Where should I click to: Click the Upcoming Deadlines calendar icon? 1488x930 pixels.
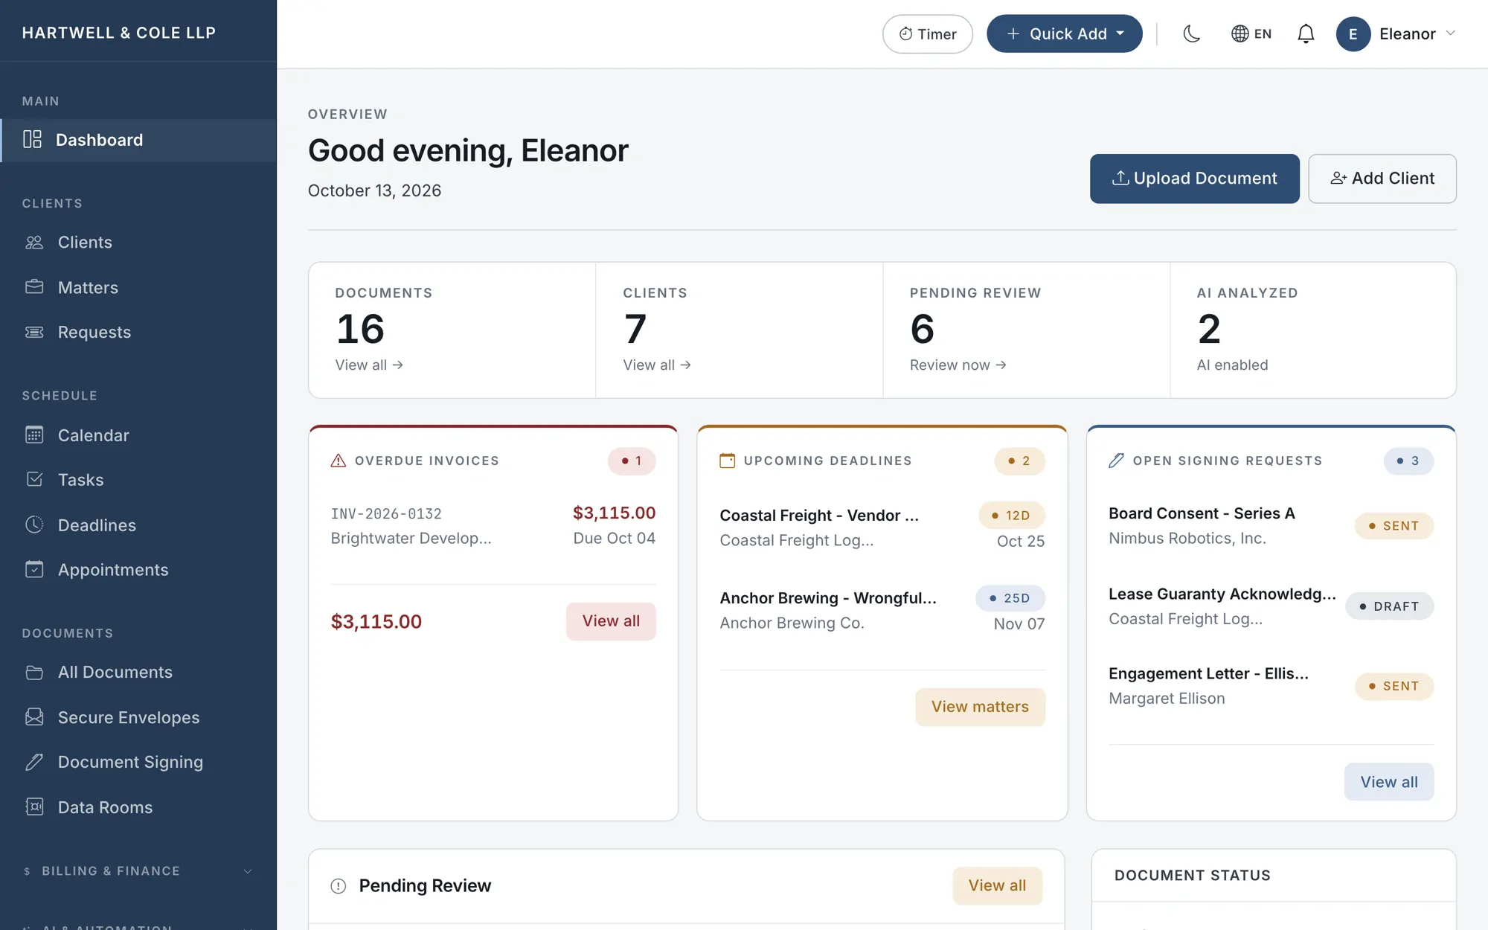[x=728, y=461]
